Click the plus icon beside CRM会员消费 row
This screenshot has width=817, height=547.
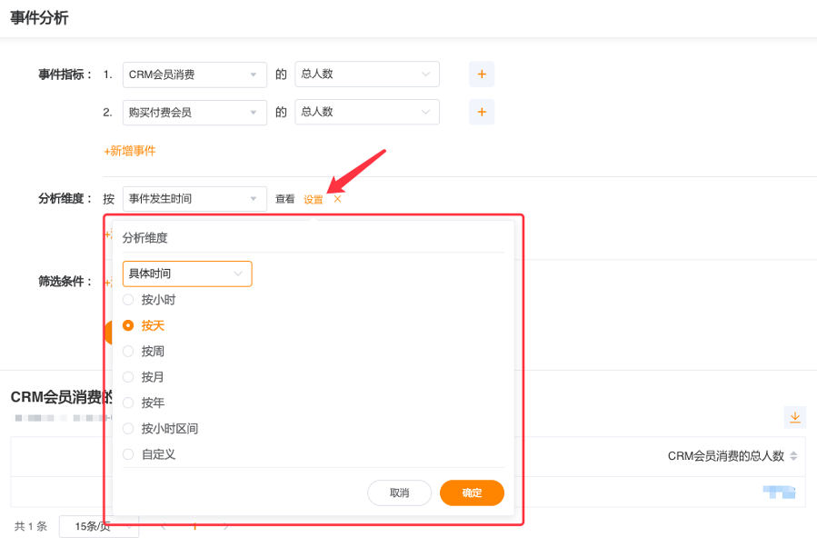coord(482,75)
